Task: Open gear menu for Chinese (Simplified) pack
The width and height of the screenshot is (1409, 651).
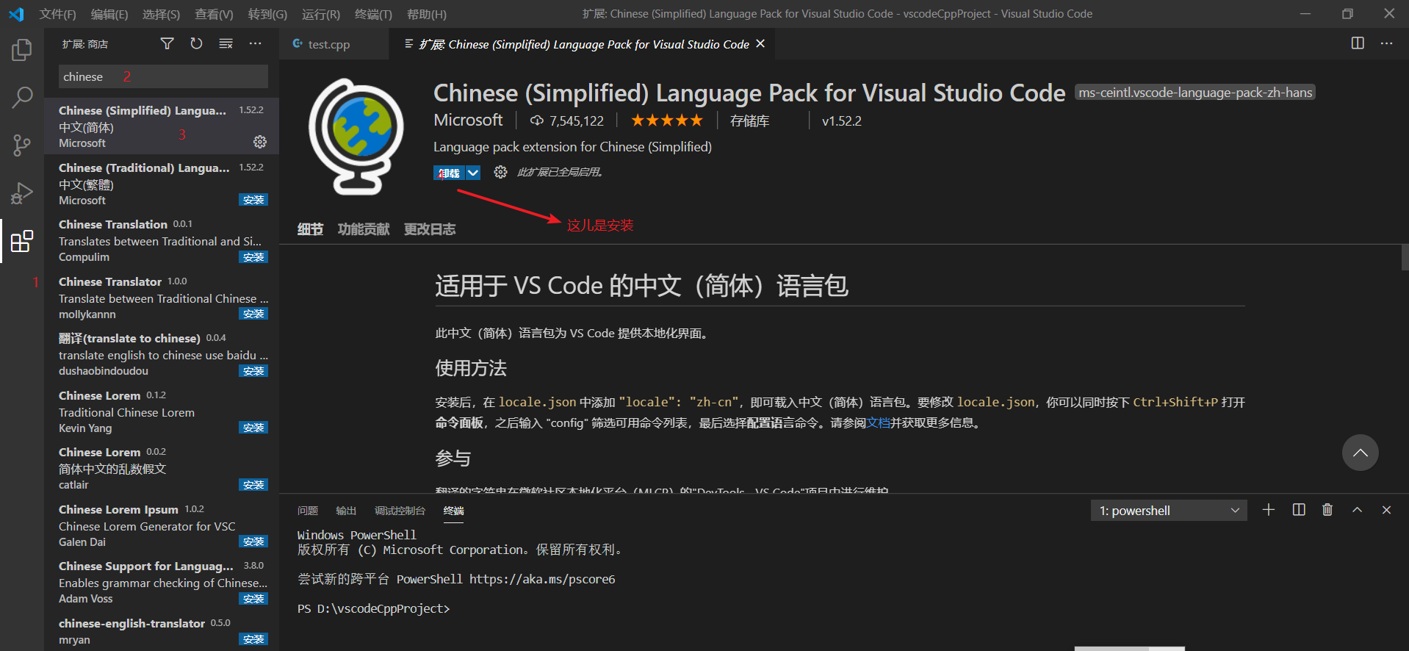Action: tap(260, 142)
